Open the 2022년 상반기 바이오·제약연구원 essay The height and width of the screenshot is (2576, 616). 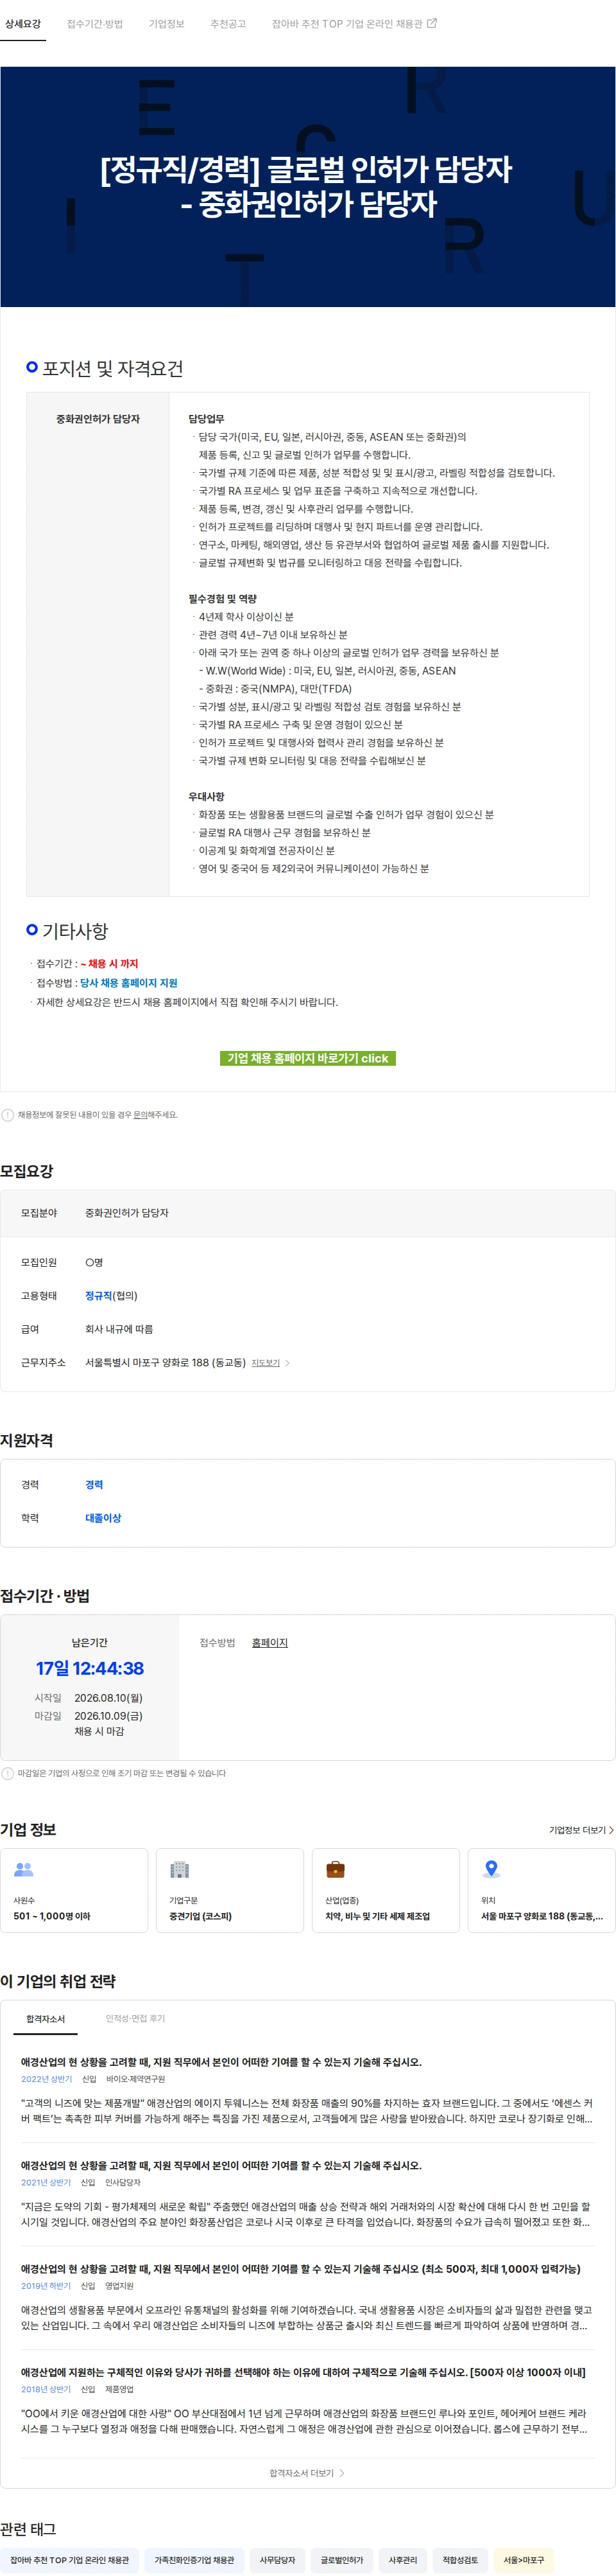point(307,2090)
